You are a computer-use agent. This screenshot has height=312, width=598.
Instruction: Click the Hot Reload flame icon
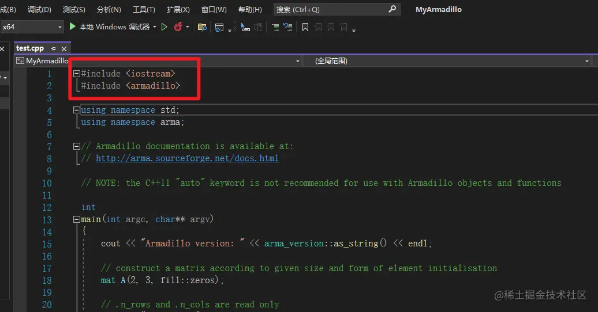pyautogui.click(x=178, y=26)
